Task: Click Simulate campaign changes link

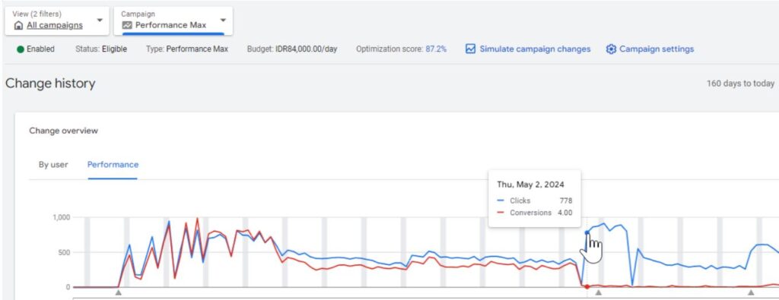Action: (x=535, y=49)
